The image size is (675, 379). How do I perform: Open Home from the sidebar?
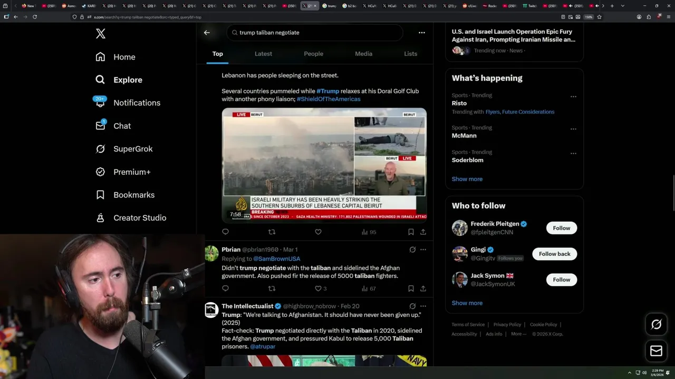[x=115, y=57]
